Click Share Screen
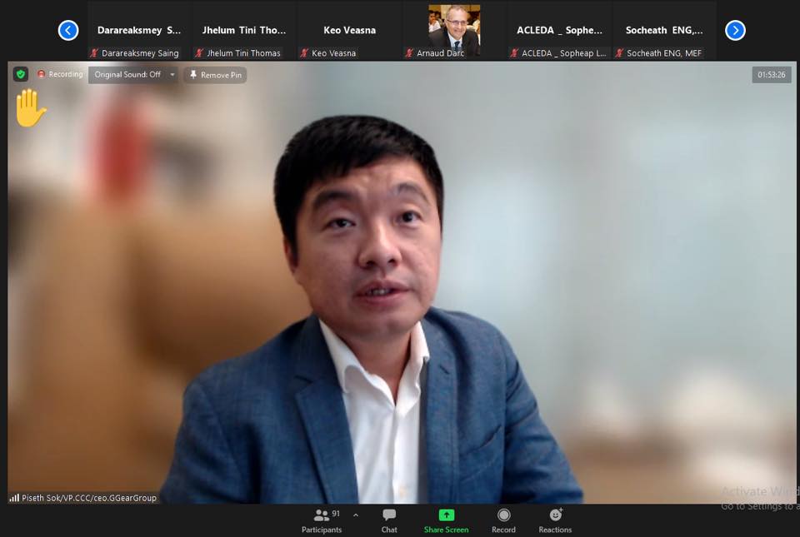Screen dimensions: 800x537 tap(446, 520)
